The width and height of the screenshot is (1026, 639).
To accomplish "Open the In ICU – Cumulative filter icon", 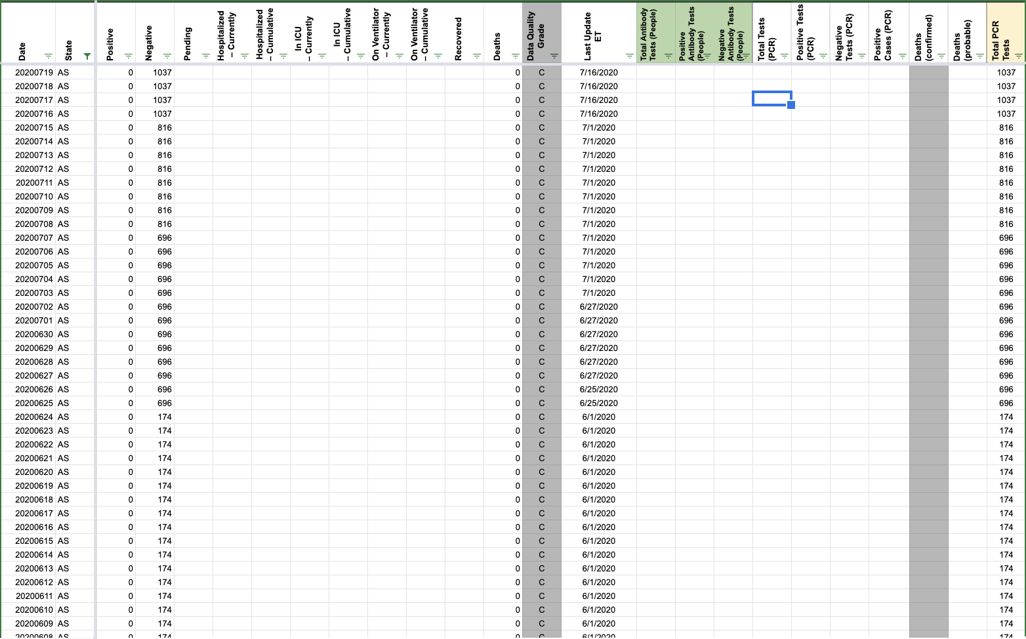I will (x=360, y=56).
